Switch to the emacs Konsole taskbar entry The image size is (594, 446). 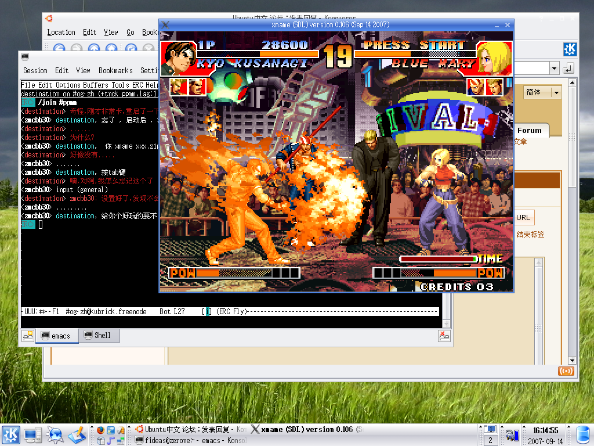coord(190,440)
